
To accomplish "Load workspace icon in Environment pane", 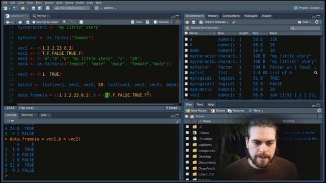I will (187, 22).
